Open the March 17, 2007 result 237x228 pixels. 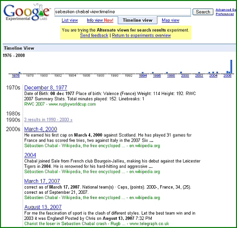tap(42, 181)
